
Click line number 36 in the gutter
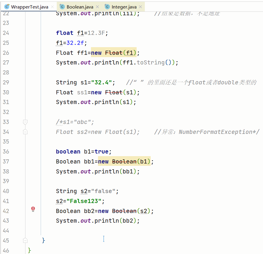[x=6, y=151]
